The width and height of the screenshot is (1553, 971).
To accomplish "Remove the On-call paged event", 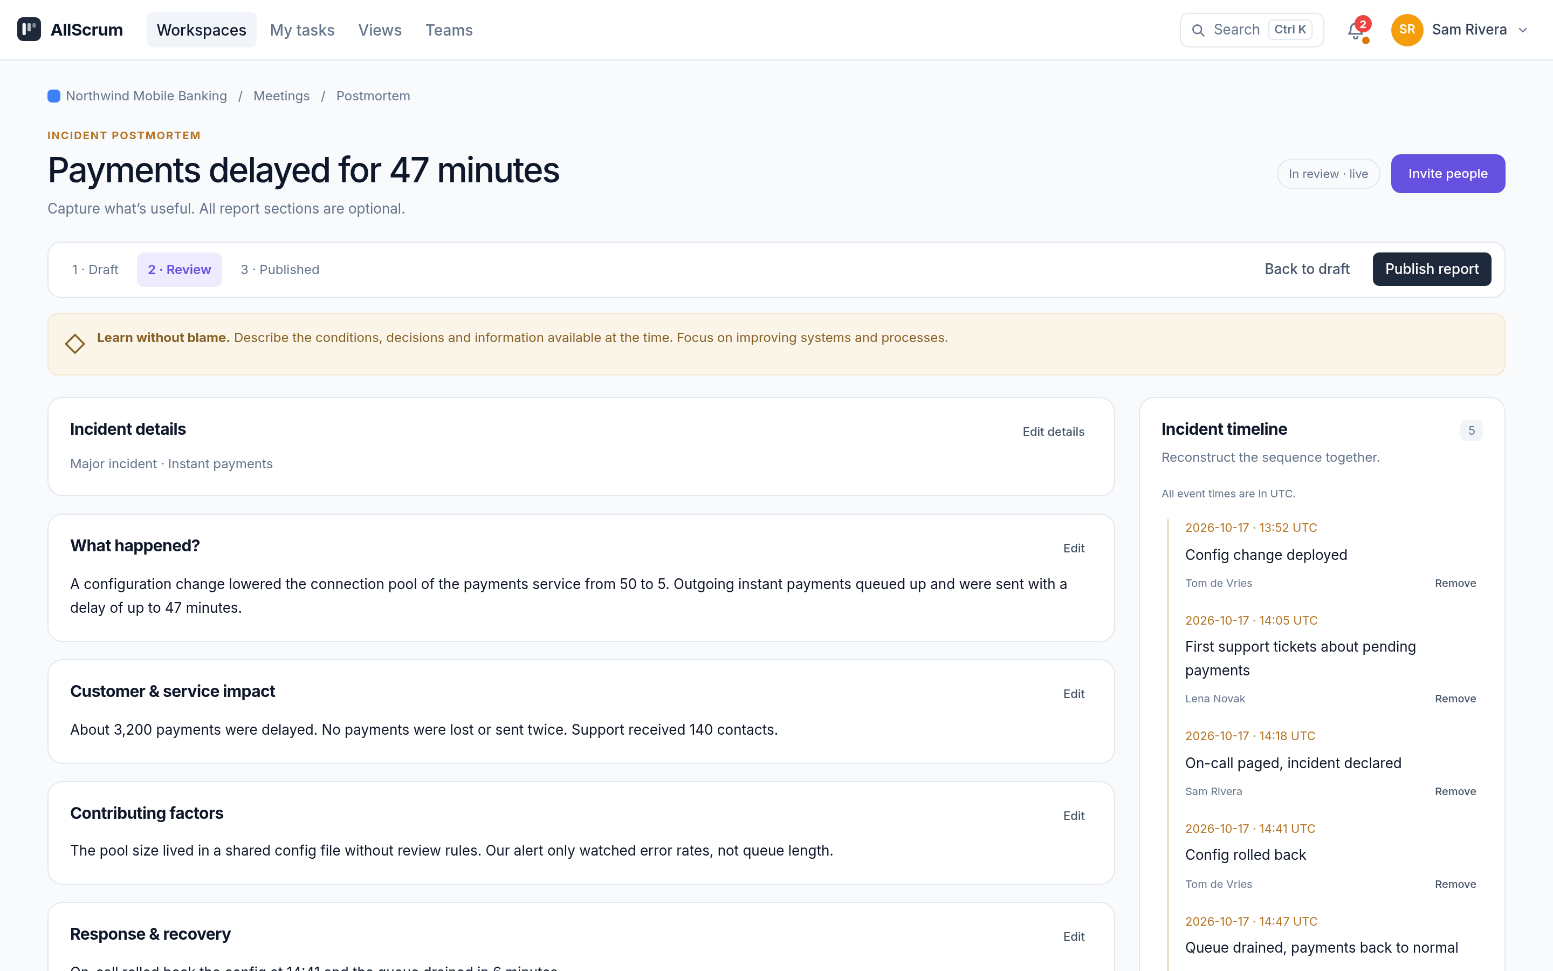I will pyautogui.click(x=1455, y=792).
